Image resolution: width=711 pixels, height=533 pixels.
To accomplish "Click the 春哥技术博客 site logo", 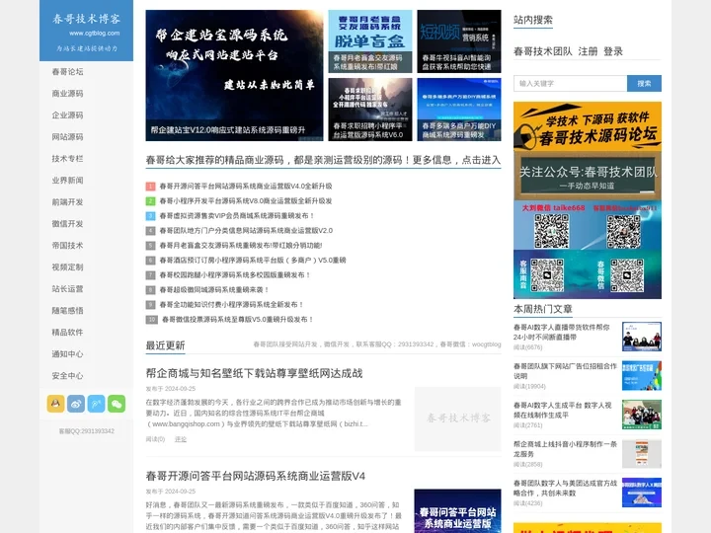I will (86, 31).
